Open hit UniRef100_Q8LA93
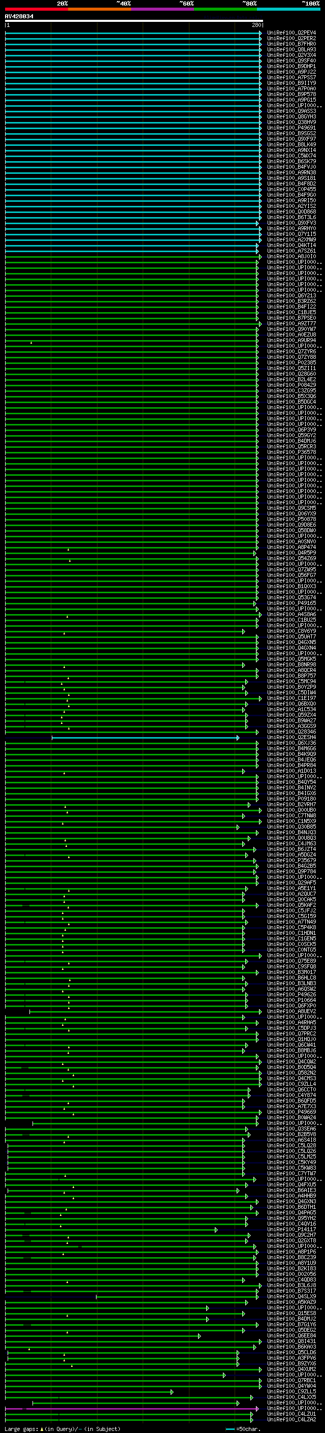Image resolution: width=325 pixels, height=1433 pixels. tap(291, 49)
